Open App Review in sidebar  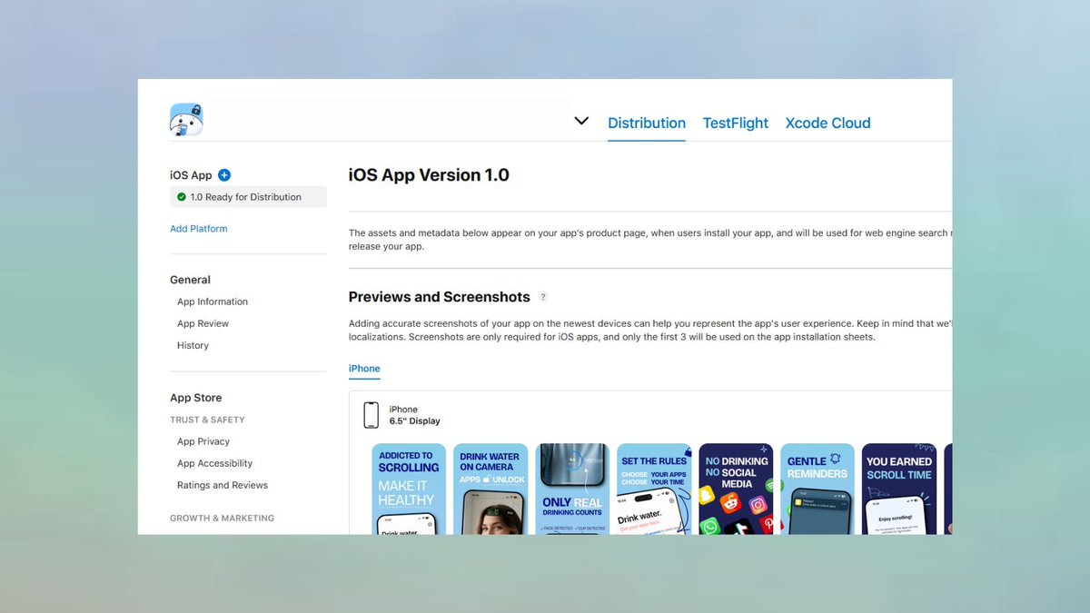tap(203, 323)
